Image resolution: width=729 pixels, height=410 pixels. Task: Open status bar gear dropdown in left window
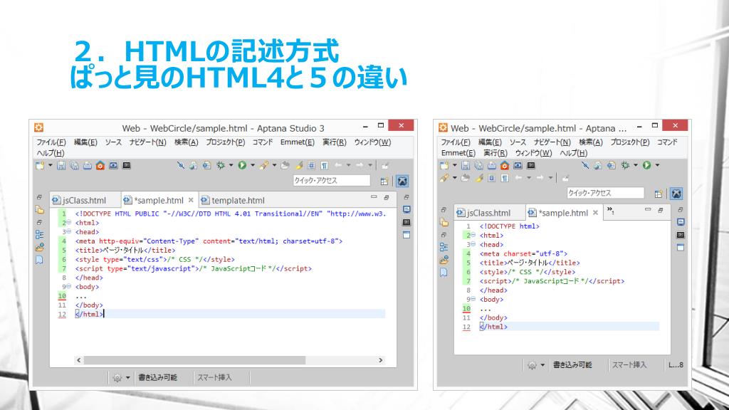pos(128,378)
